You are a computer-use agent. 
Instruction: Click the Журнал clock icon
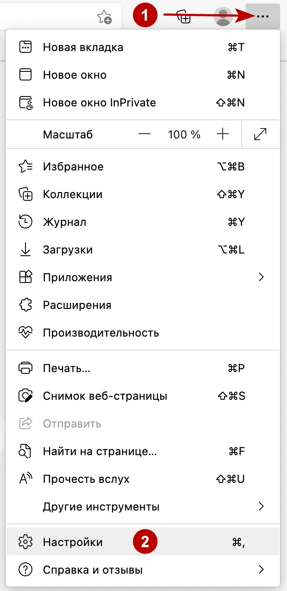(26, 222)
